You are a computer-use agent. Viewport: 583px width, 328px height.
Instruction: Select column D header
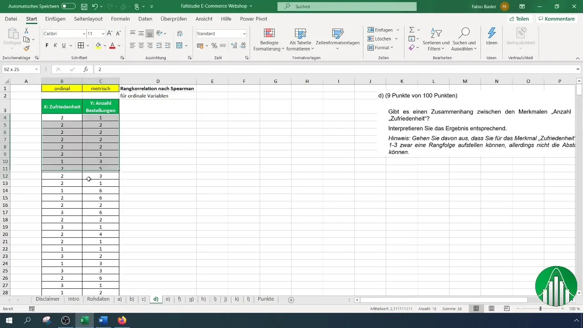[x=158, y=81]
